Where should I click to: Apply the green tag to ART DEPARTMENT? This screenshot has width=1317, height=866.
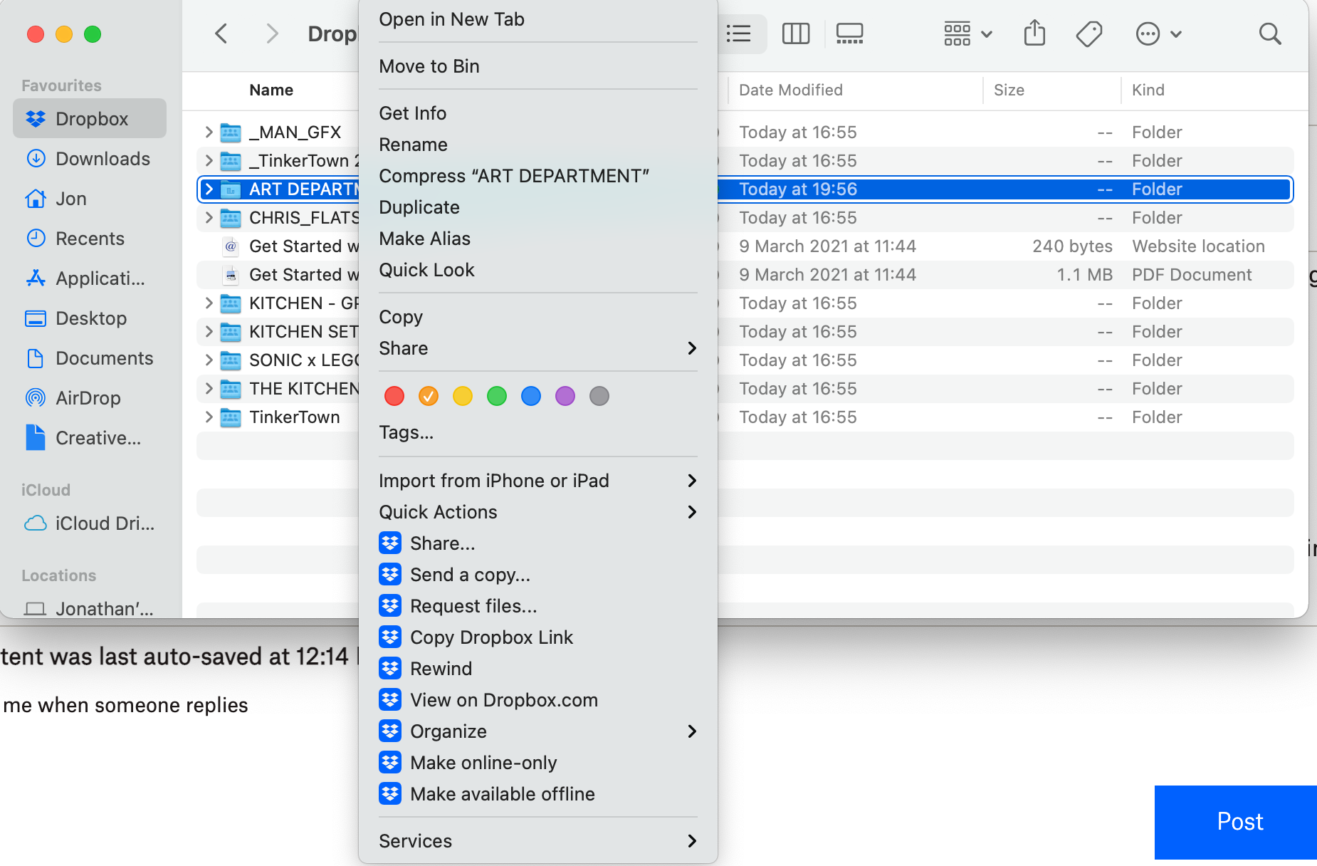(496, 396)
